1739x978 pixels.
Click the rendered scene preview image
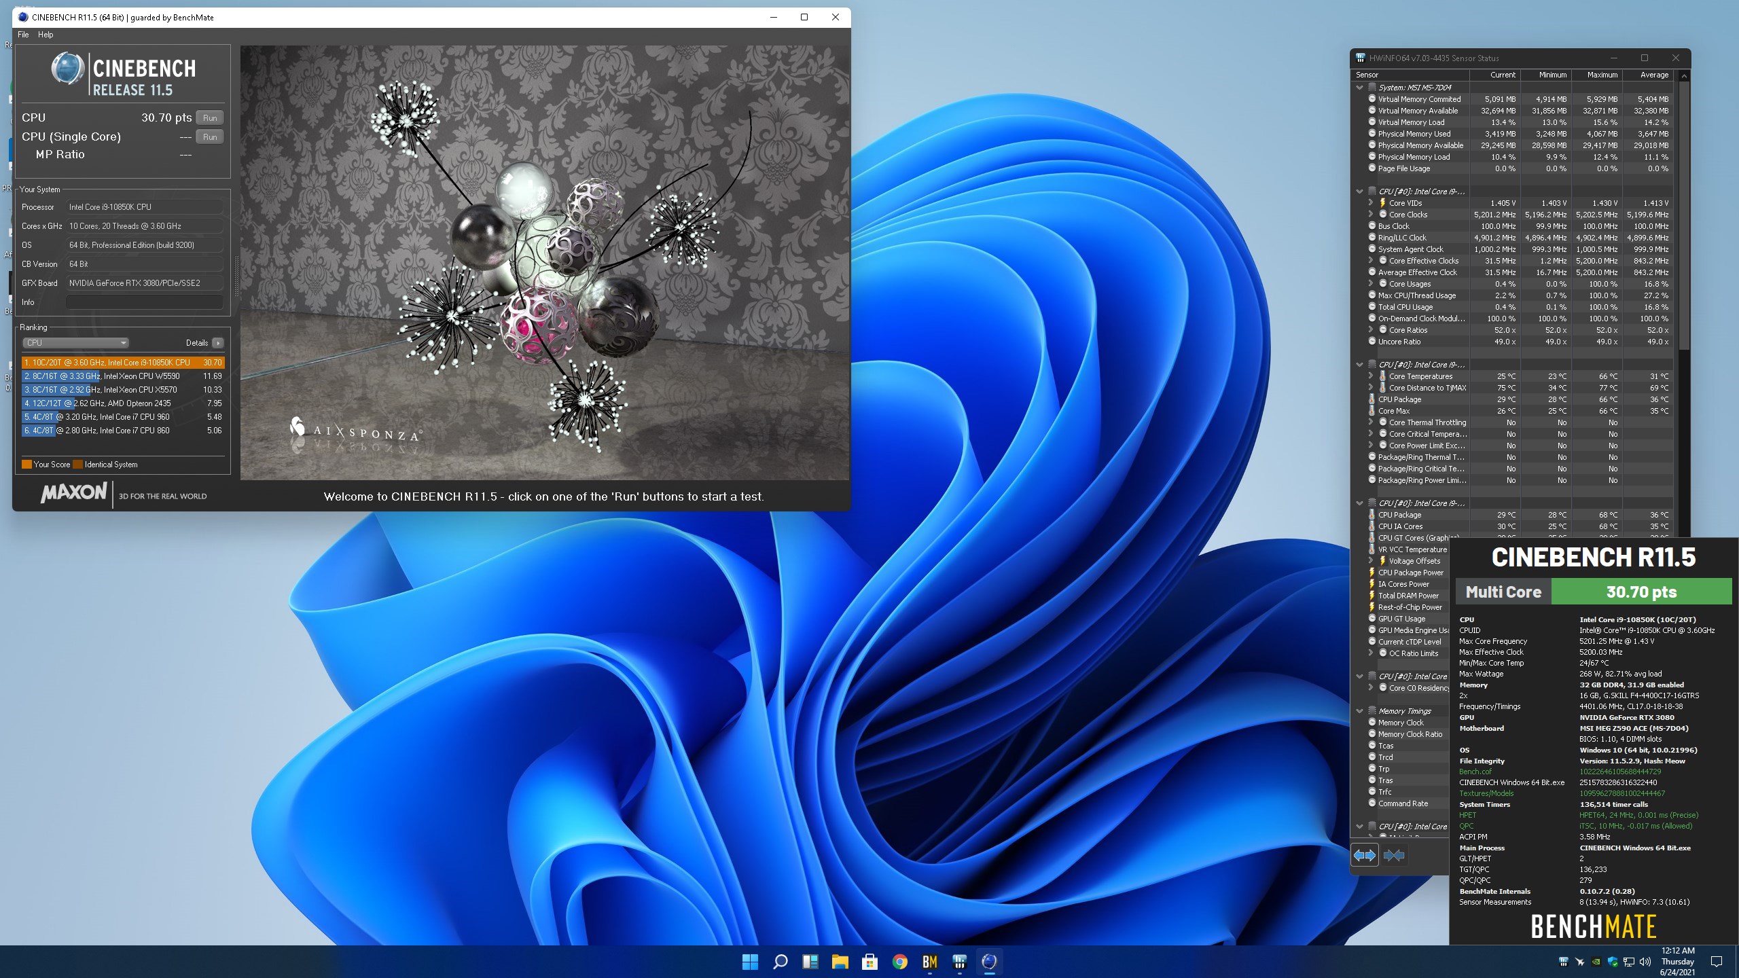tap(545, 263)
